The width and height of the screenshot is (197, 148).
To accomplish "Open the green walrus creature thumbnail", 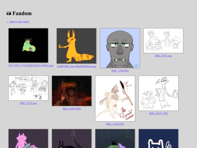I will (x=28, y=45).
